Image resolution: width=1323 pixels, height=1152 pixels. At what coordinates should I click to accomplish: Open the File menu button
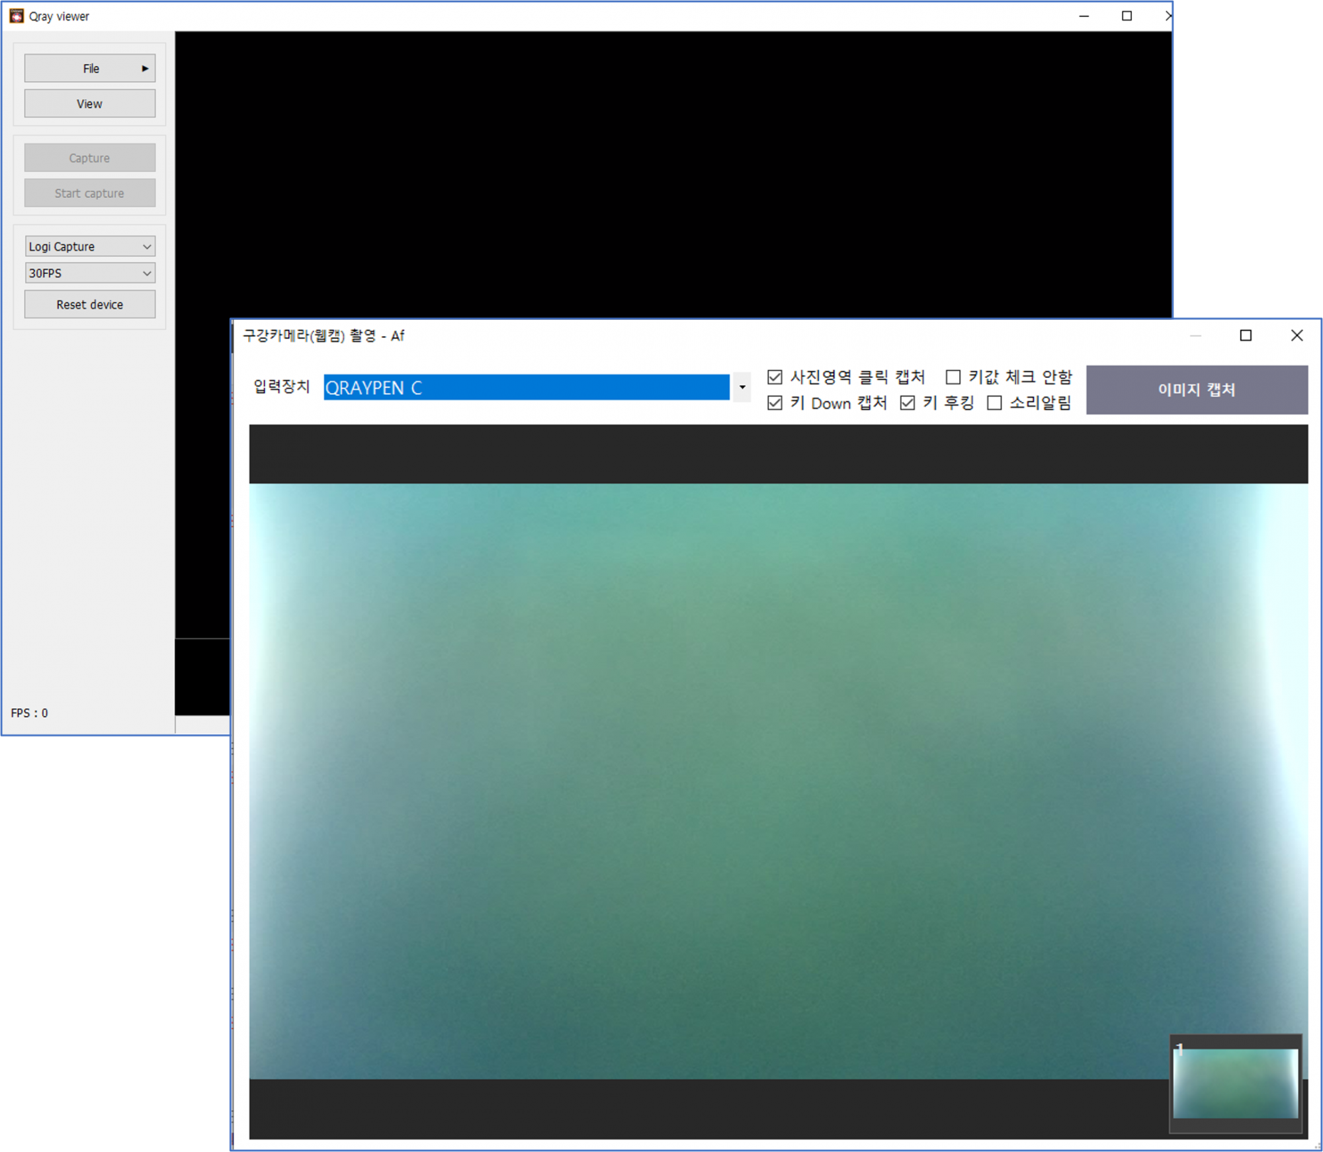pyautogui.click(x=90, y=68)
